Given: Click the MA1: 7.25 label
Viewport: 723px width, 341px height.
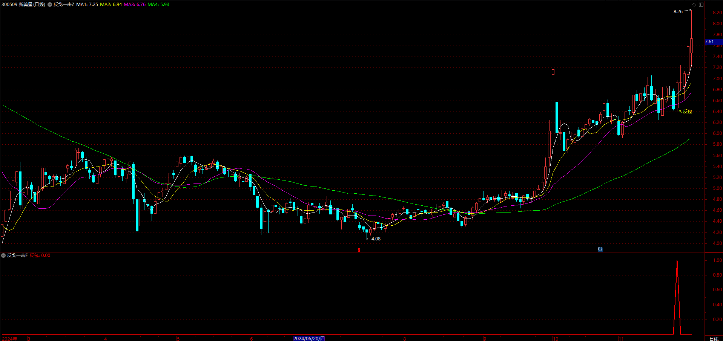Looking at the screenshot, I should pyautogui.click(x=87, y=5).
